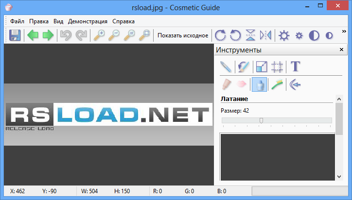Click the tools panel scrollbar thumb
352x200 pixels.
coord(339,119)
